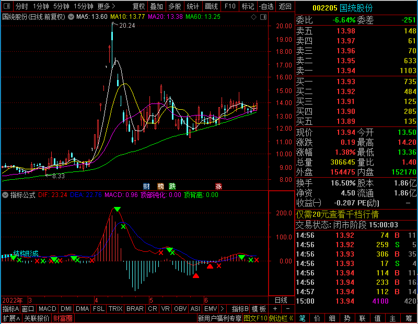
Task: Open 多股 multi-stock view
Action: 175,6
